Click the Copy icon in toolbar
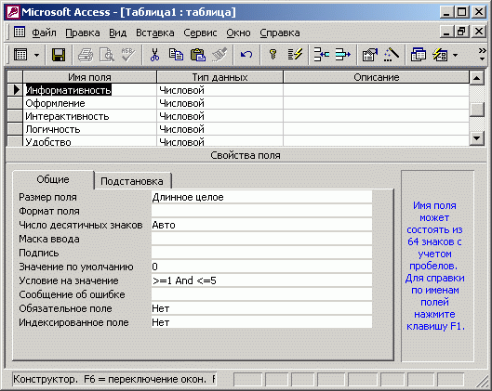Image resolution: width=492 pixels, height=391 pixels. point(176,55)
